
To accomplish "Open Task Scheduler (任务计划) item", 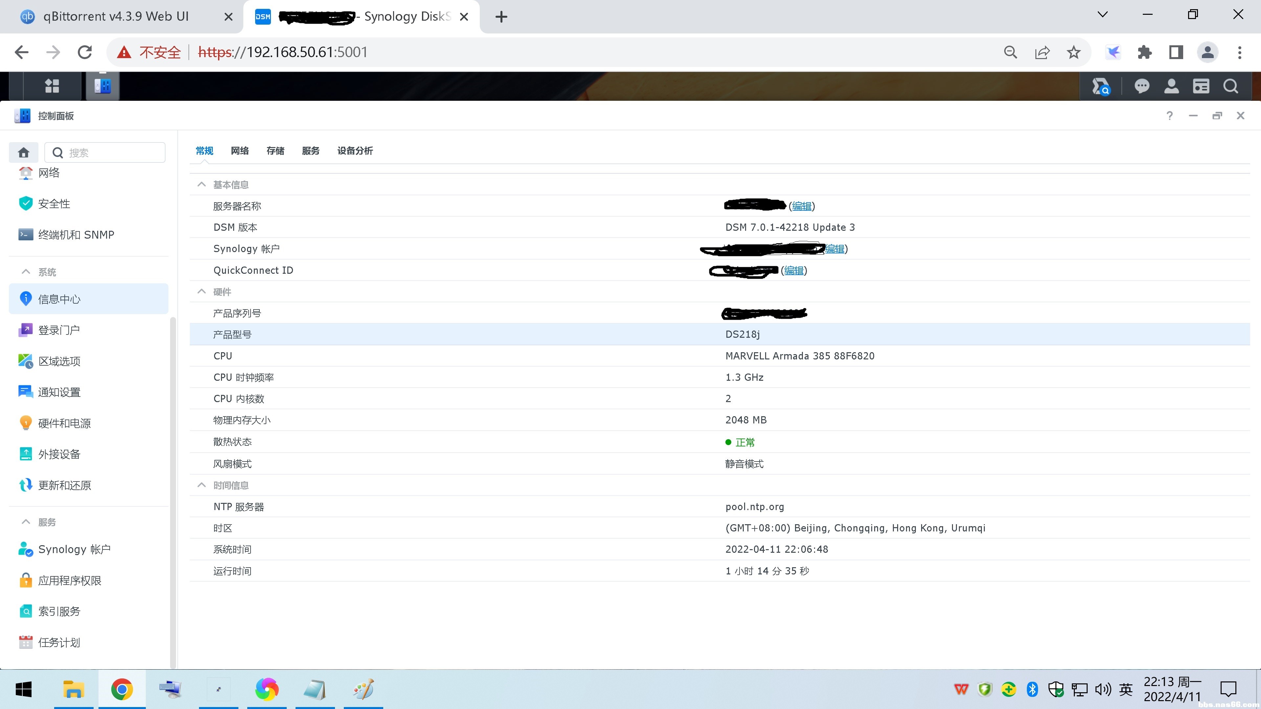I will tap(59, 642).
